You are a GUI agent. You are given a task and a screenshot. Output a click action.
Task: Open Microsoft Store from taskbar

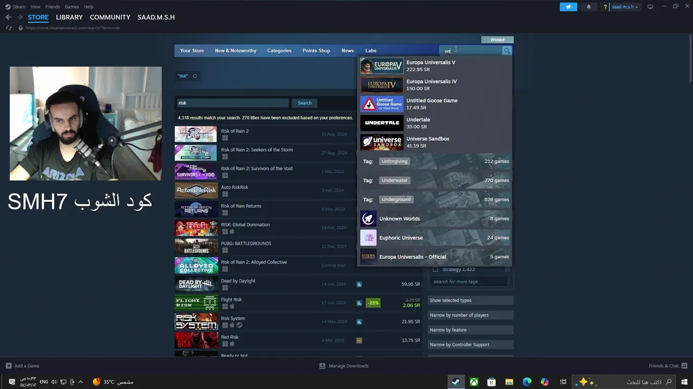[x=492, y=382]
